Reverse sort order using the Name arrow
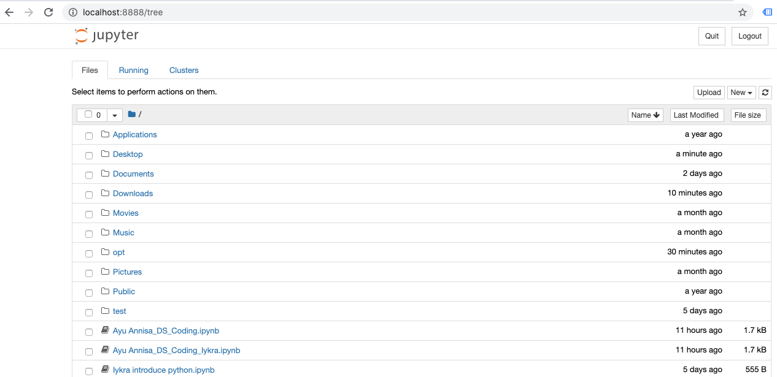Viewport: 777px width, 377px height. tap(645, 115)
